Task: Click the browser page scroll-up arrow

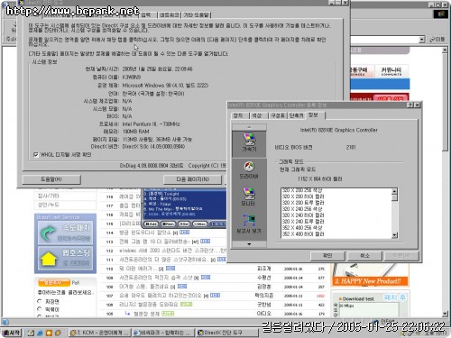Action: pos(445,50)
